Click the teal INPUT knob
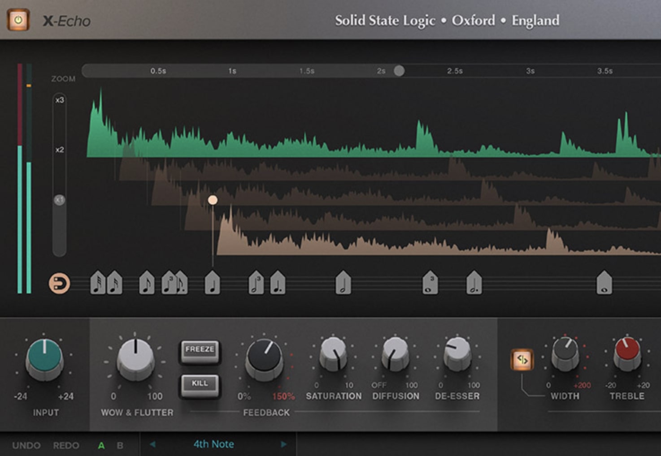 pyautogui.click(x=44, y=359)
